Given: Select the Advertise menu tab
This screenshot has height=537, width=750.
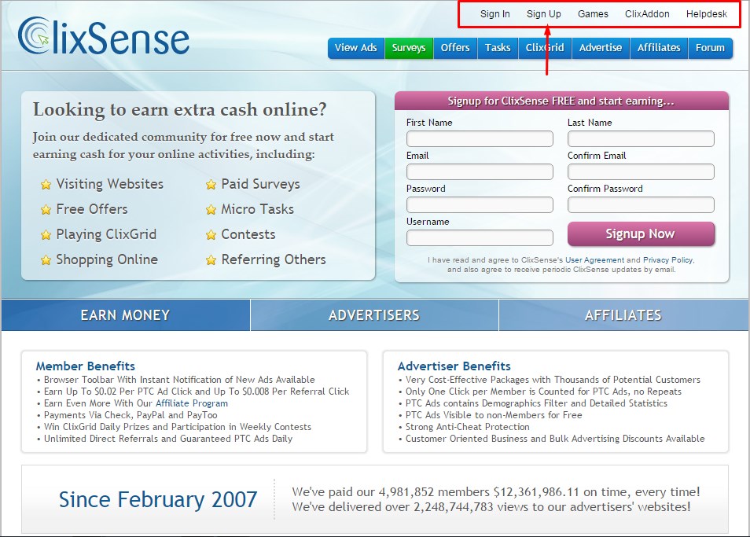Looking at the screenshot, I should tap(601, 48).
